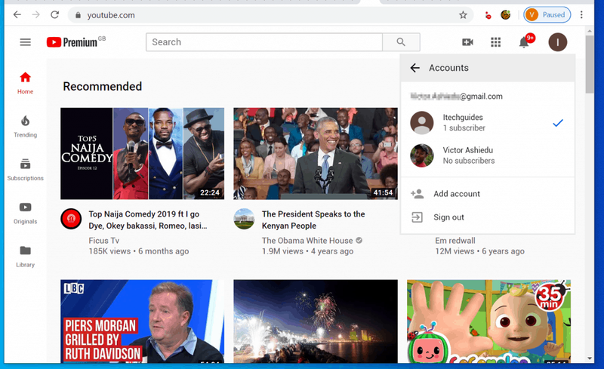Open the Obama Kenyan People video thumbnail
604x369 pixels.
pyautogui.click(x=316, y=153)
